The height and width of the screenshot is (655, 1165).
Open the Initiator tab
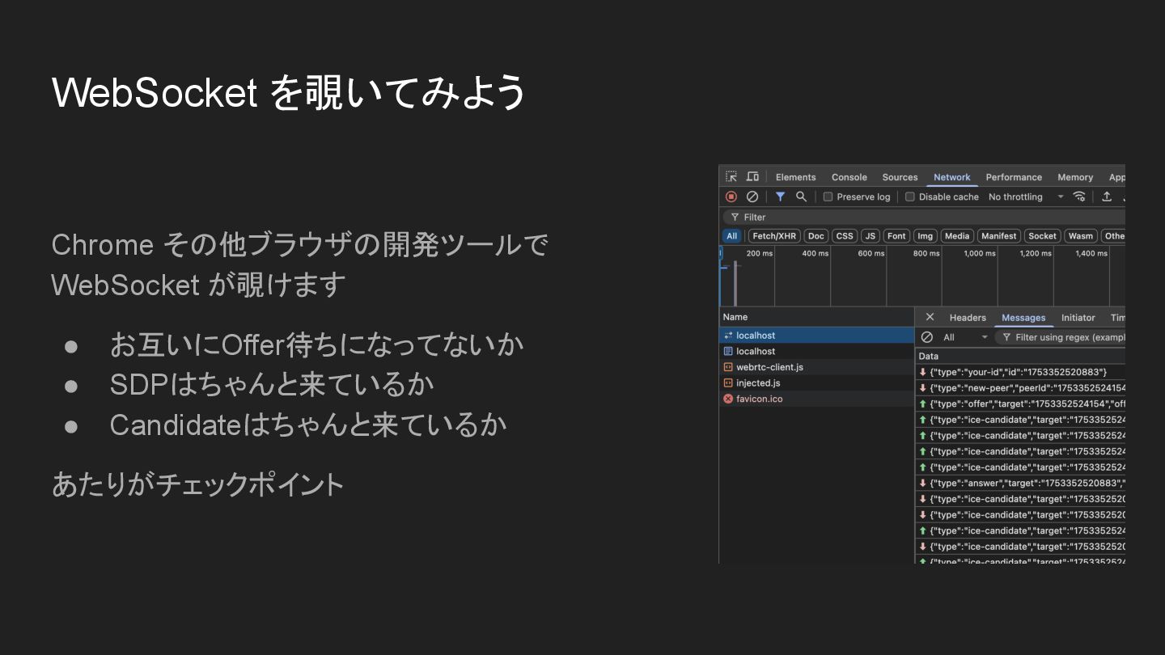[x=1078, y=318]
